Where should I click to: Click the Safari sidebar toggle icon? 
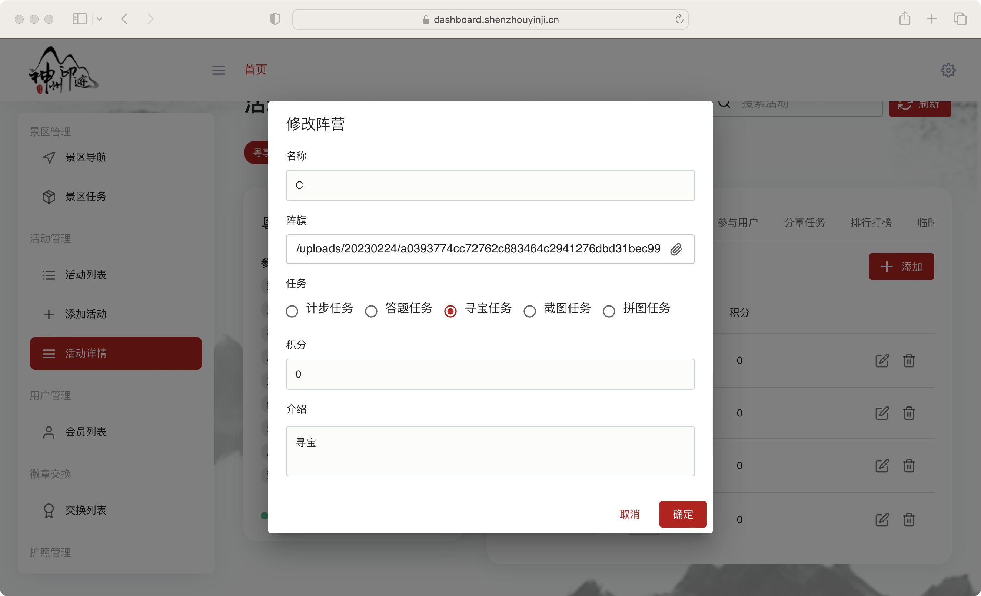point(80,19)
